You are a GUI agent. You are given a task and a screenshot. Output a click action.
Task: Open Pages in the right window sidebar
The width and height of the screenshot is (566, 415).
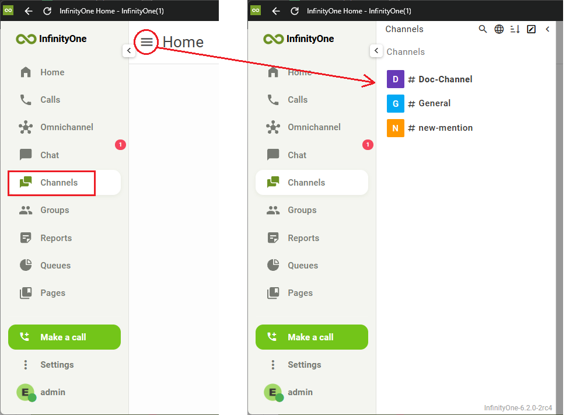(x=312, y=293)
